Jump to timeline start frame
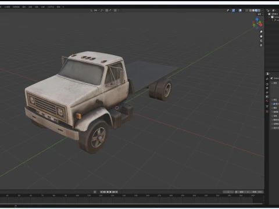Image resolution: width=279 pixels, height=209 pixels. coord(101,192)
